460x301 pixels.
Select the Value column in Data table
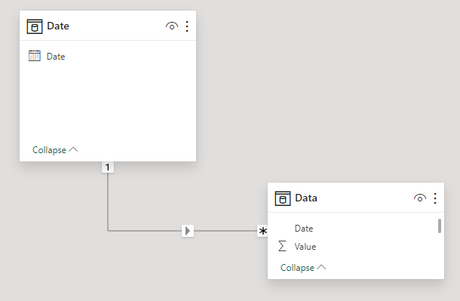pos(305,247)
